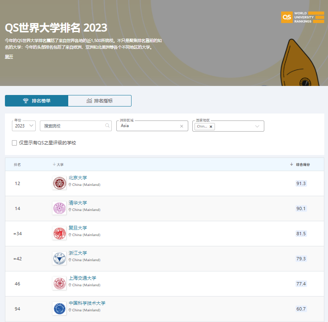Remove the Chin... country tag

coord(211,127)
